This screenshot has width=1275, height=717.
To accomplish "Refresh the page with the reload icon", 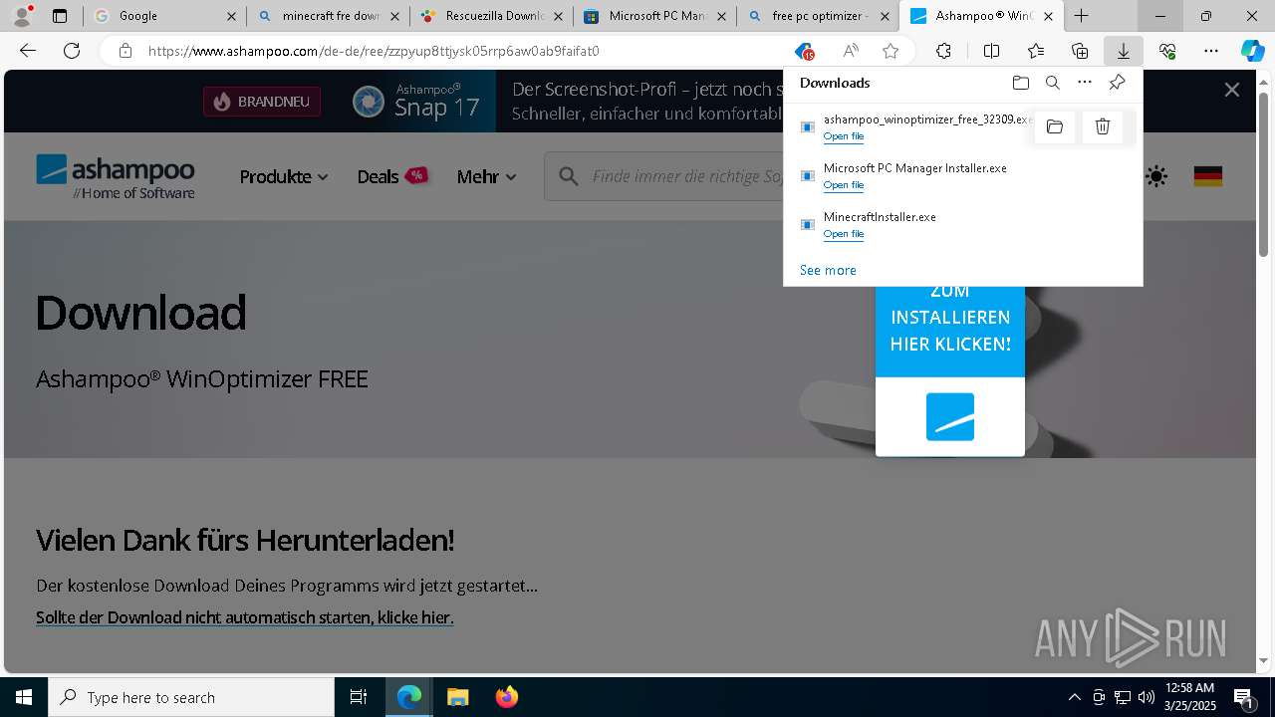I will (72, 51).
